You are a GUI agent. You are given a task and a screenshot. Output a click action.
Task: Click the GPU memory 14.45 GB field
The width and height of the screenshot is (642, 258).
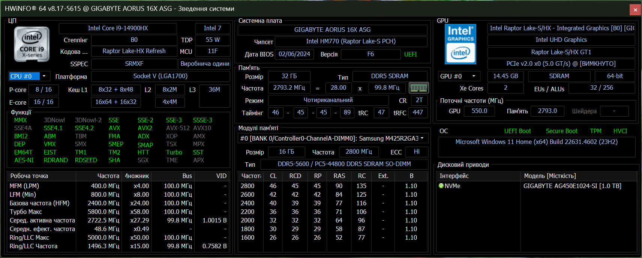click(505, 76)
